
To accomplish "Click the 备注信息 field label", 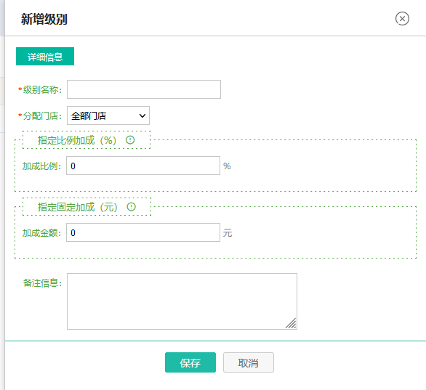I will (42, 283).
